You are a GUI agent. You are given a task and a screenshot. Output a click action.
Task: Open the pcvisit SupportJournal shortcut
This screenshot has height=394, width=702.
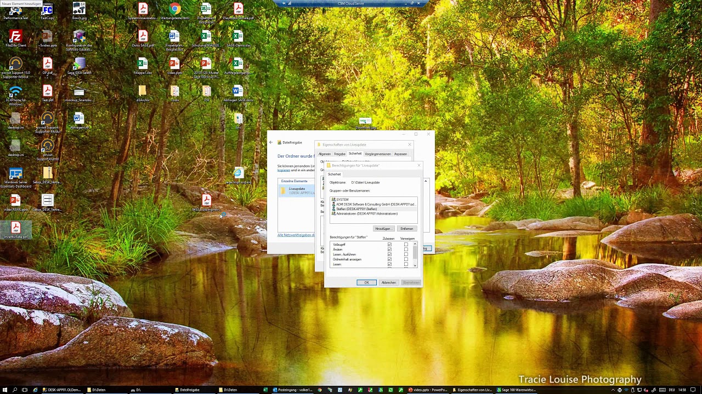48,150
